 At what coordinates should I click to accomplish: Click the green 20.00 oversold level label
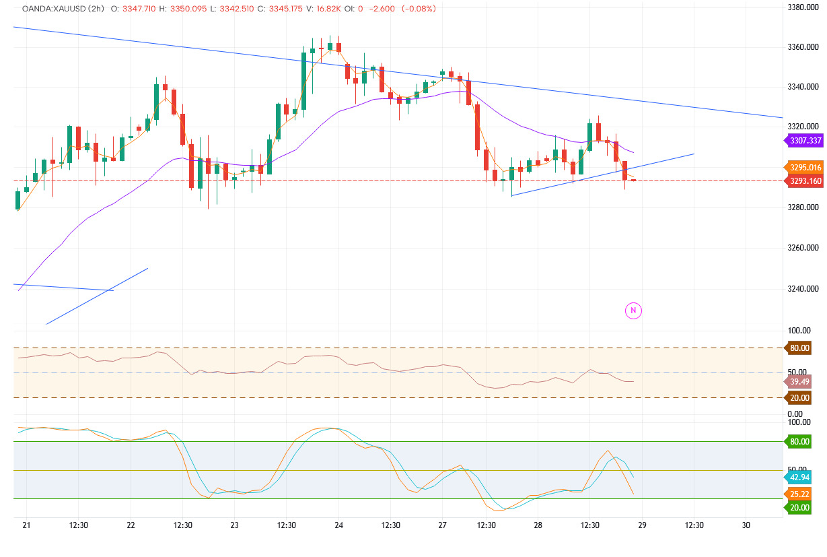798,508
